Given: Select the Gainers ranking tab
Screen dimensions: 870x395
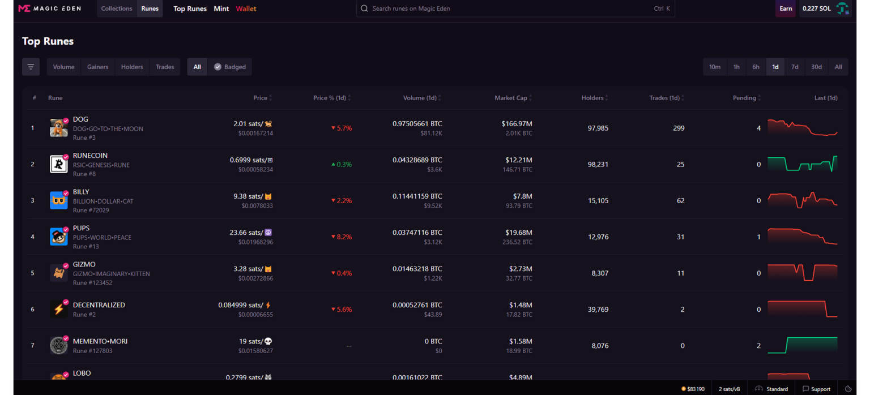Looking at the screenshot, I should (x=97, y=67).
